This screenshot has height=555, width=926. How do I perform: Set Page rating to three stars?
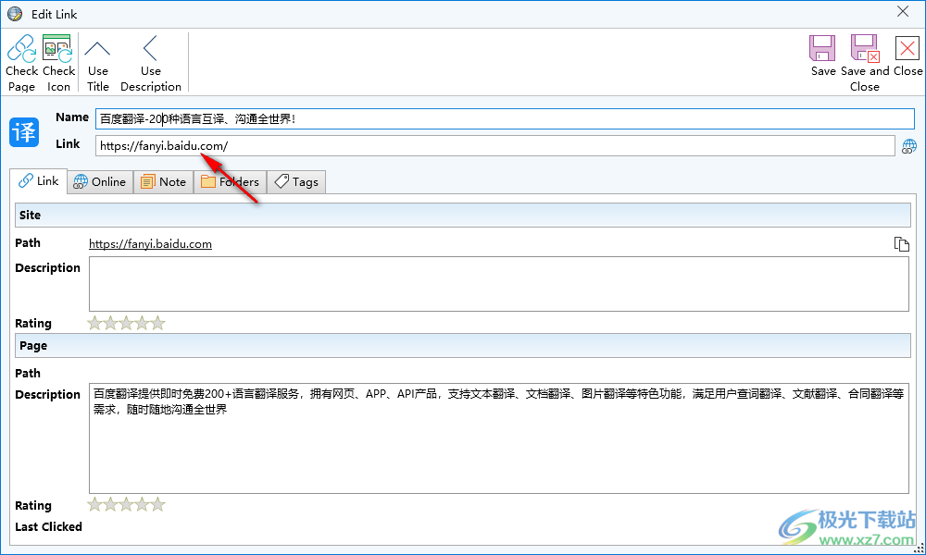[126, 505]
